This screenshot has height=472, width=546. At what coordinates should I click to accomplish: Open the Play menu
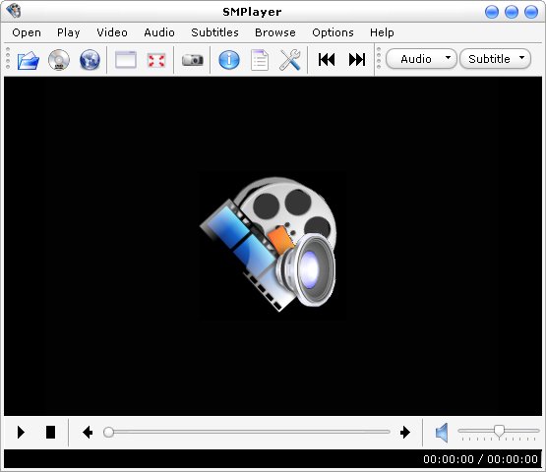click(68, 32)
